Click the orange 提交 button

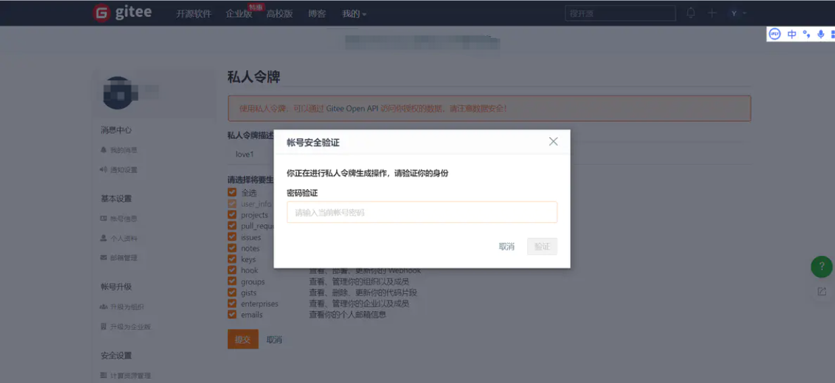click(243, 339)
